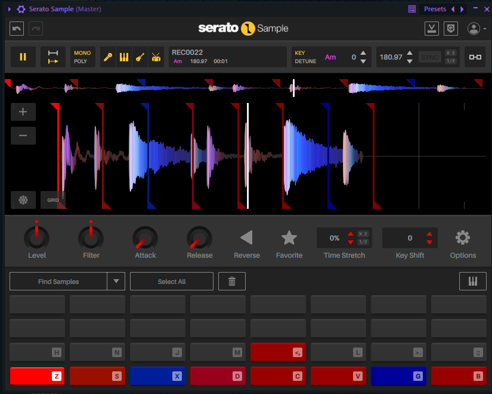Increase Time Stretch with up arrow
This screenshot has height=394, width=492.
351,234
